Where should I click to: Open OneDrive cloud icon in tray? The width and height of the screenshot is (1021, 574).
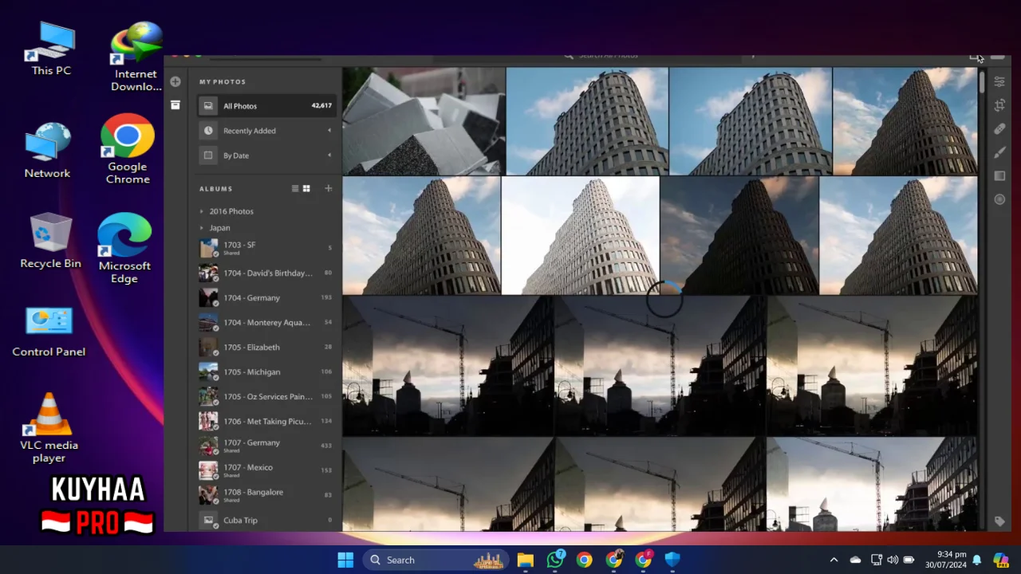point(855,560)
